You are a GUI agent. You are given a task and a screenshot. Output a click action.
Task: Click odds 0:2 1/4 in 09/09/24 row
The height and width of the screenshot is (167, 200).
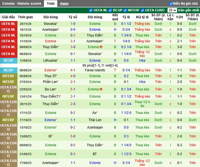[126, 47]
